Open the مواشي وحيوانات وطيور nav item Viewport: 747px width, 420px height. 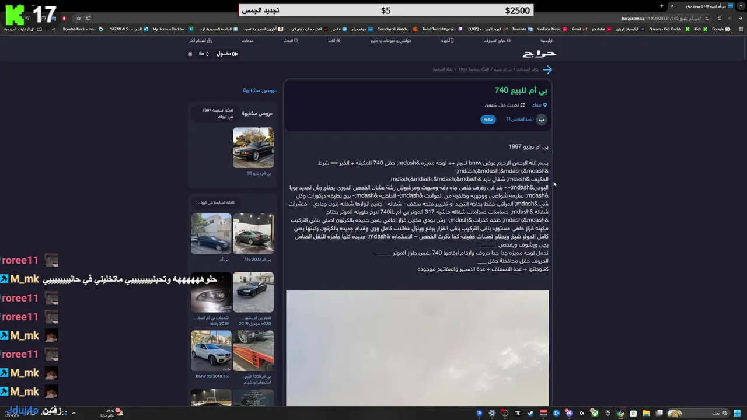point(390,41)
